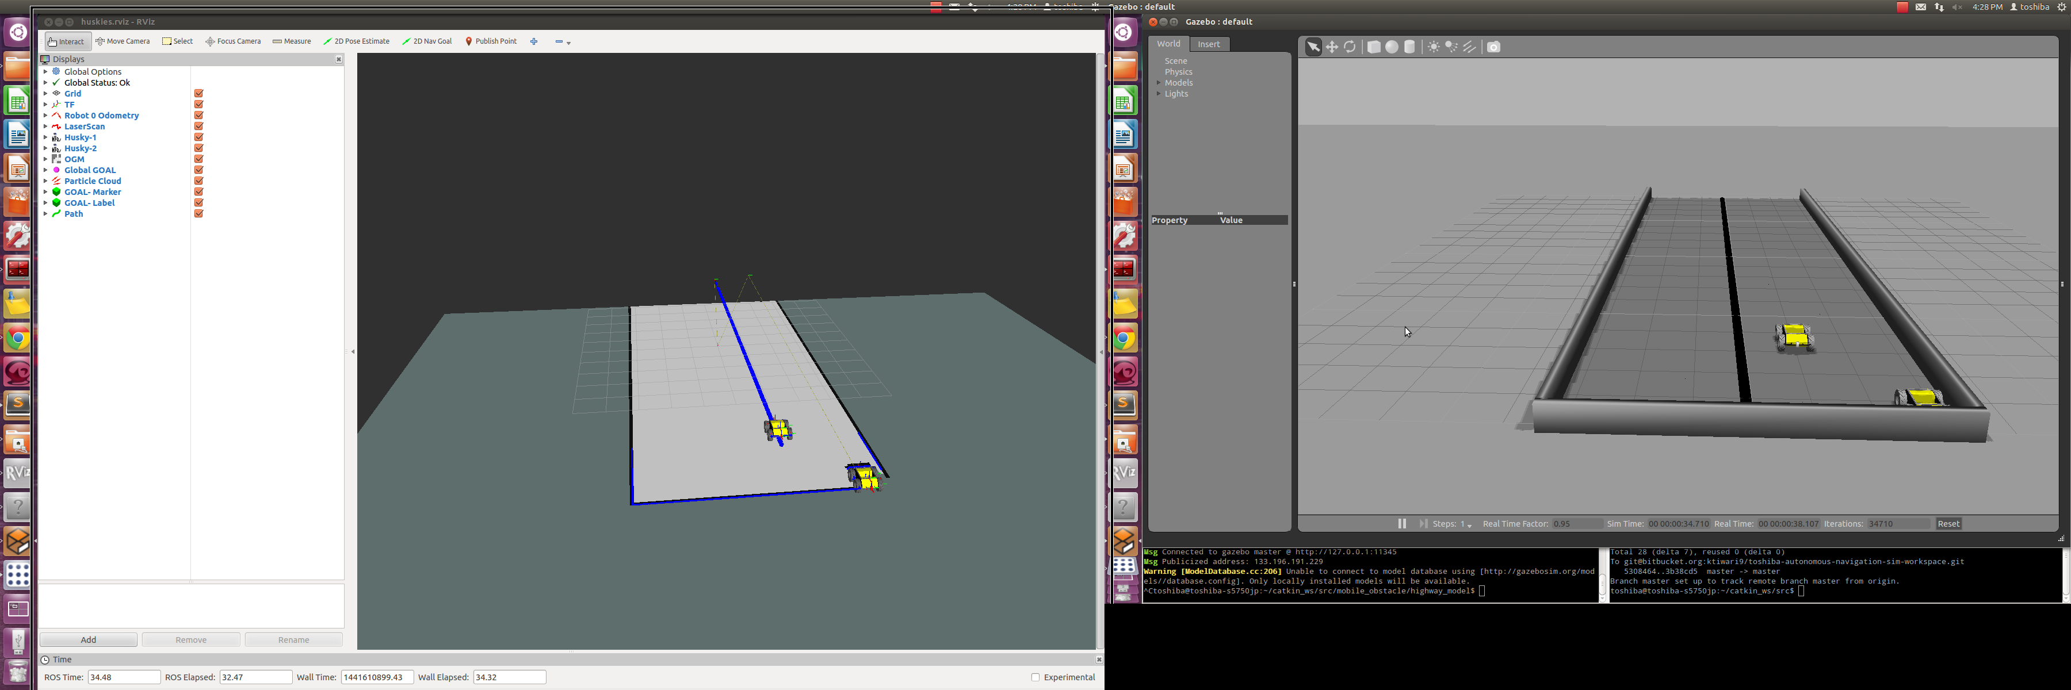Viewport: 2071px width, 690px height.
Task: Uncheck the OGM map display
Action: coord(198,159)
